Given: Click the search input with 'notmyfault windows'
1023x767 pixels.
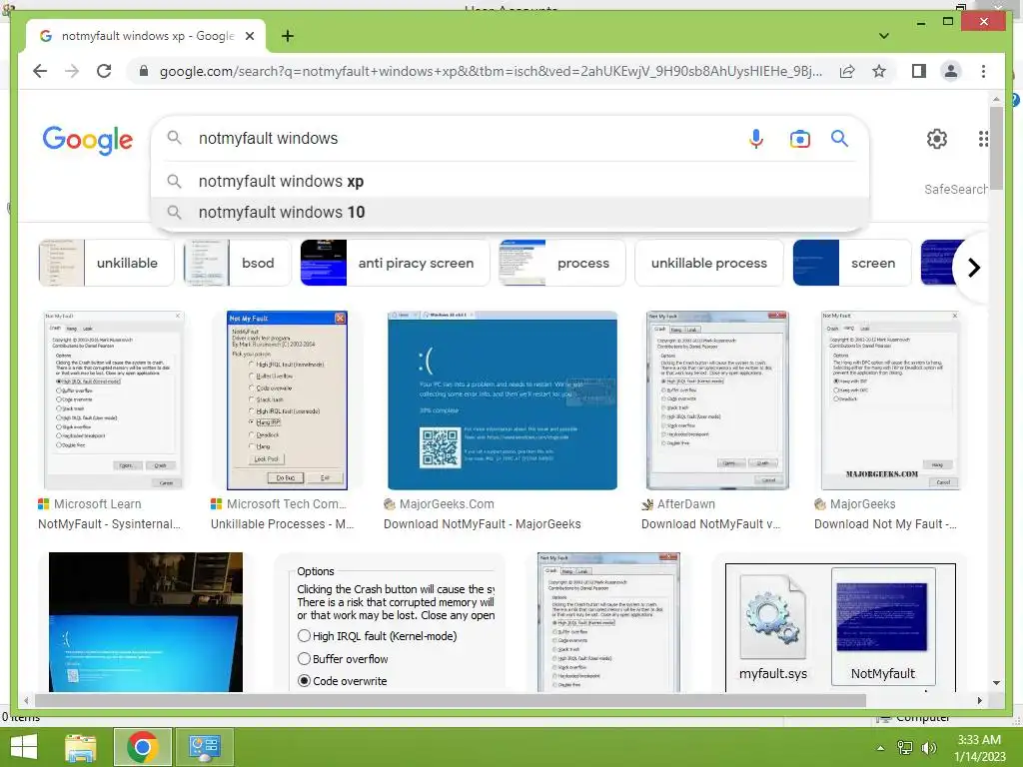Looking at the screenshot, I should click(457, 138).
